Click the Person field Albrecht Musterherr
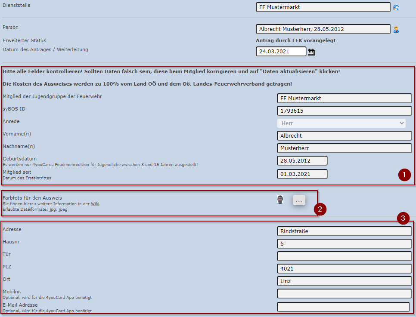Screen dimensions: 416x317 click(x=323, y=29)
